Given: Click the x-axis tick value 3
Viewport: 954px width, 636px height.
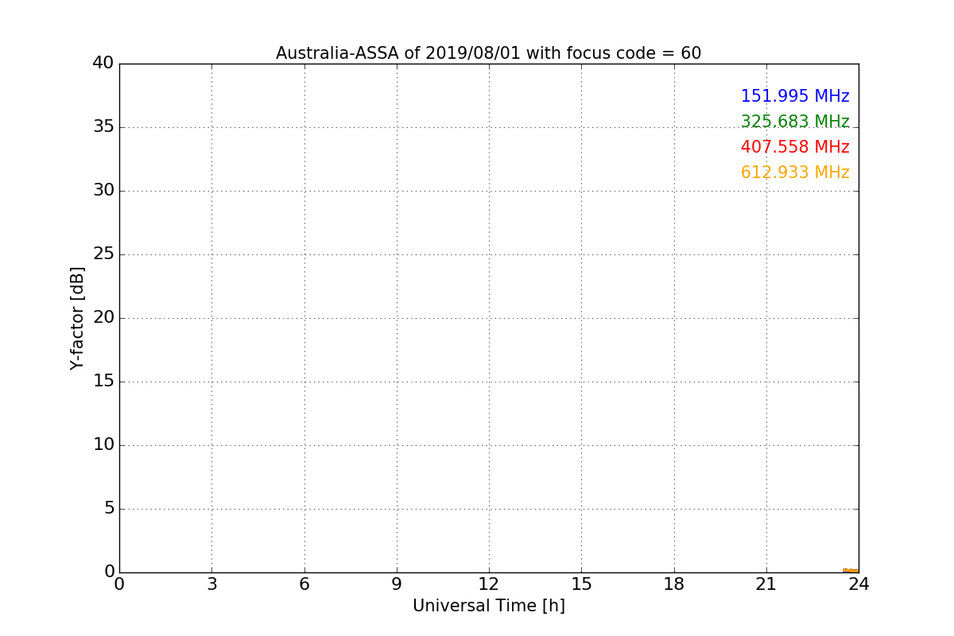Looking at the screenshot, I should pyautogui.click(x=211, y=584).
